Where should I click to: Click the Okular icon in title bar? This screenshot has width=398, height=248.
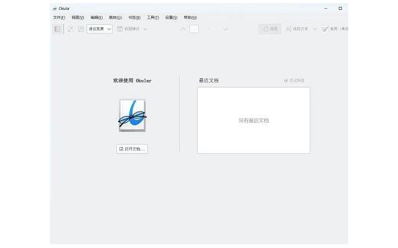click(55, 9)
